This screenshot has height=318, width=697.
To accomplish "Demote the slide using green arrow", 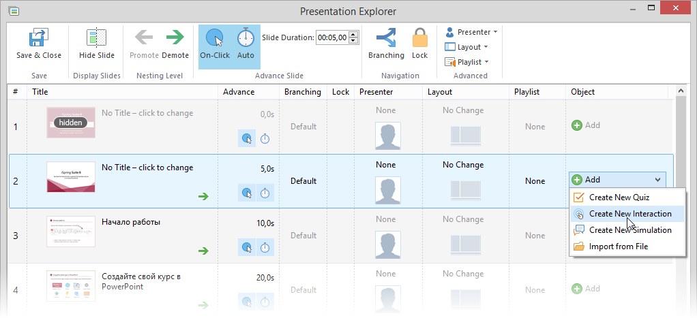I will click(176, 38).
